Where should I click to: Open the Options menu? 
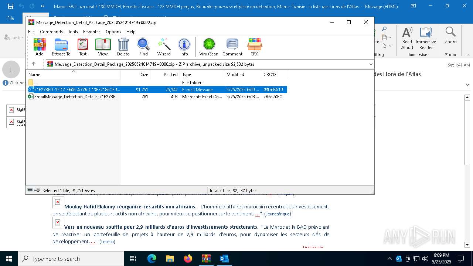(x=113, y=32)
